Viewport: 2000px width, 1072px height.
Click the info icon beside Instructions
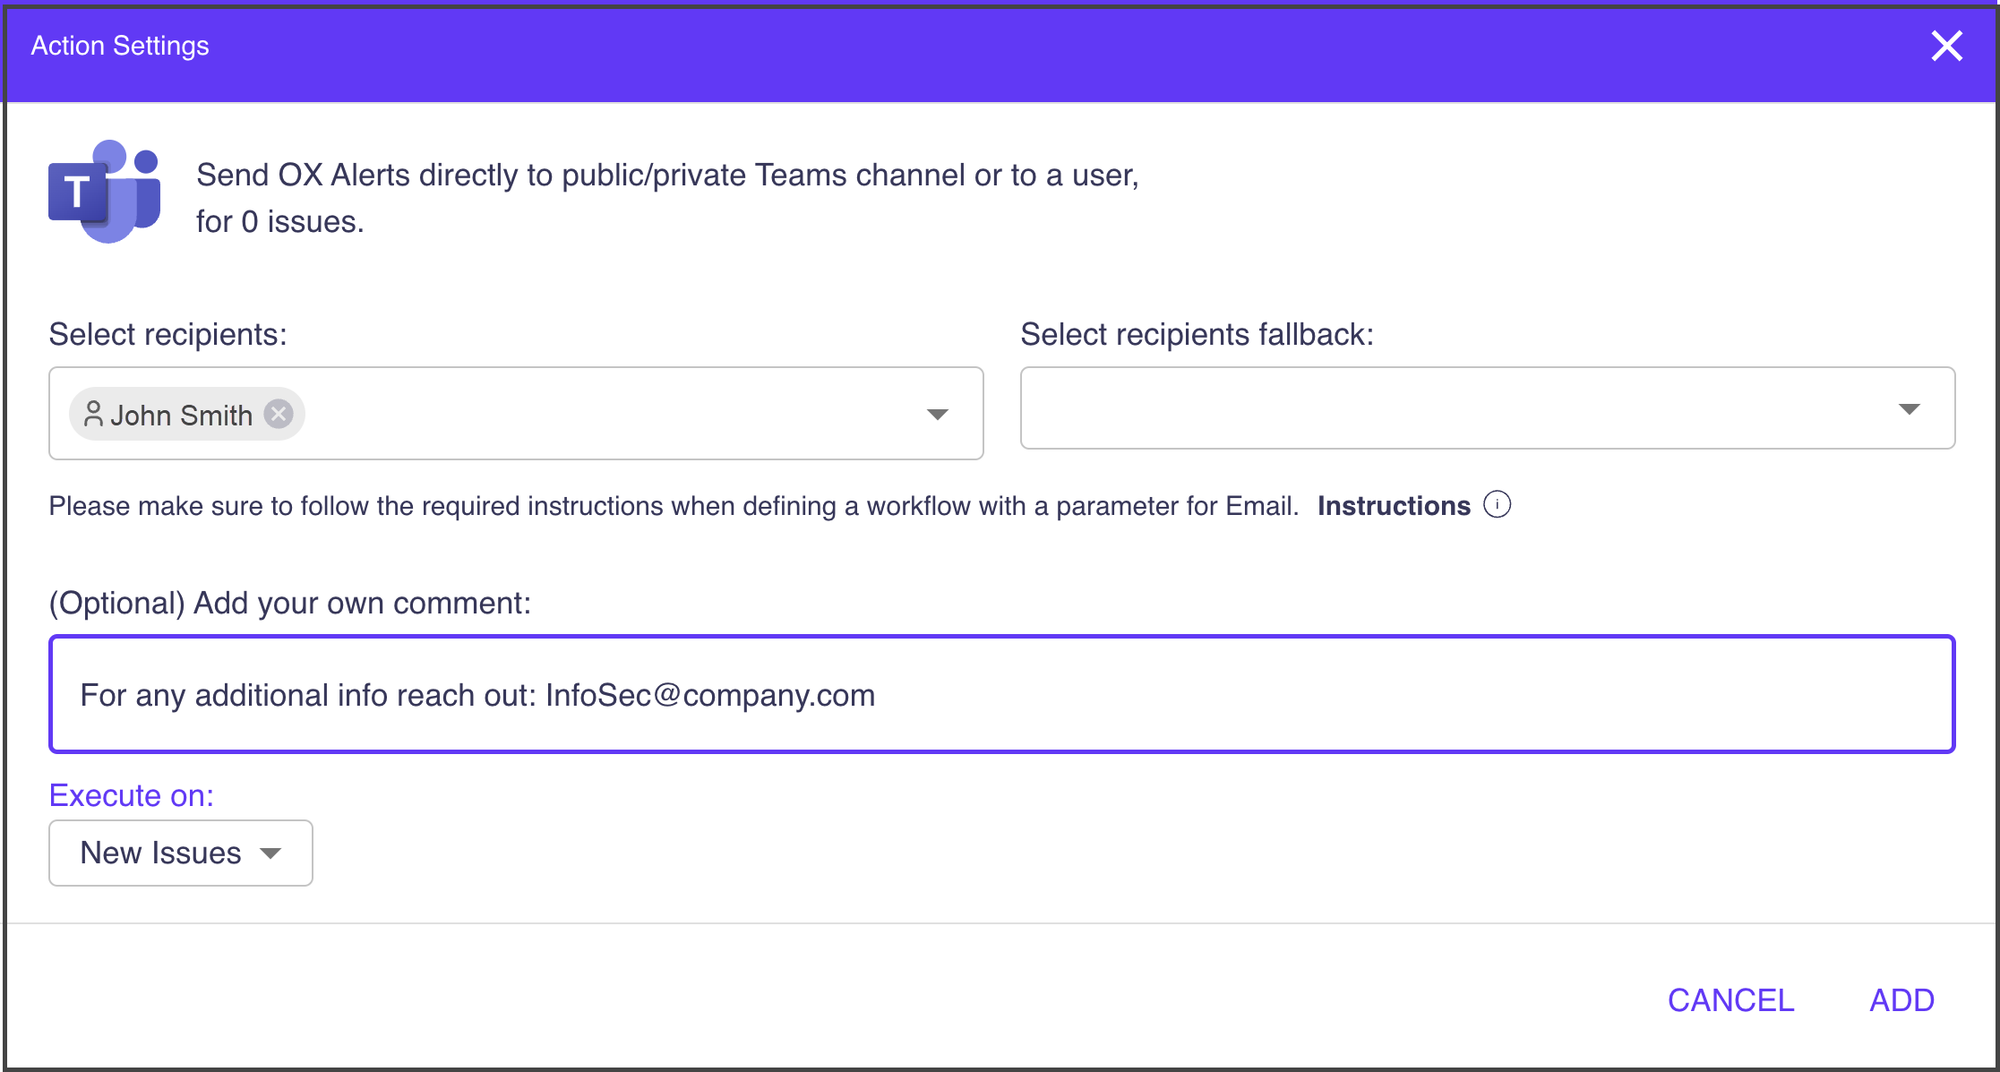click(1497, 505)
